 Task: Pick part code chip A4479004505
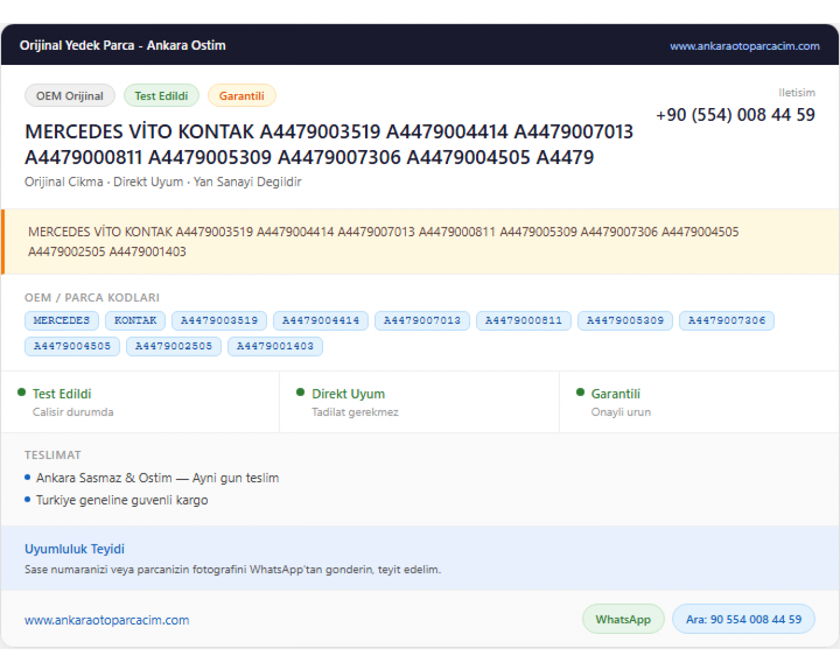(72, 346)
